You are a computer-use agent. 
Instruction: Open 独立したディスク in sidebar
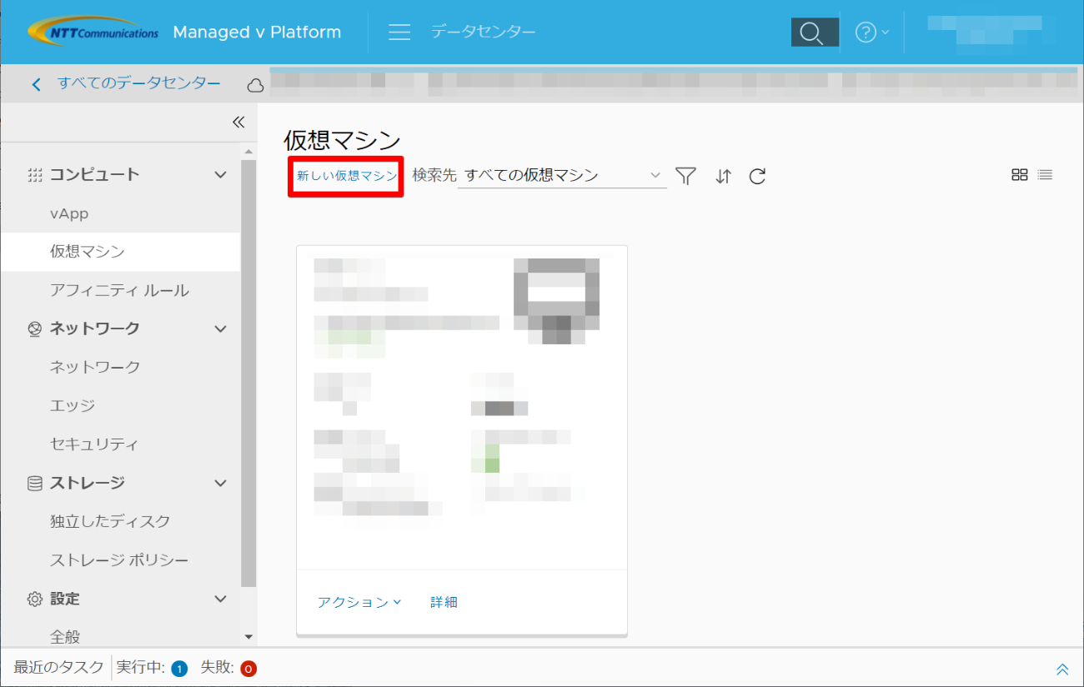coord(110,521)
